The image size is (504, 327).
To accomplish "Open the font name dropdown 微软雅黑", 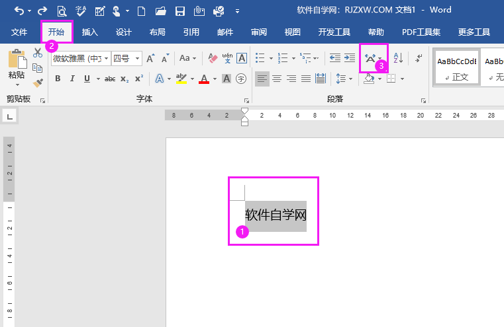I will [x=106, y=59].
